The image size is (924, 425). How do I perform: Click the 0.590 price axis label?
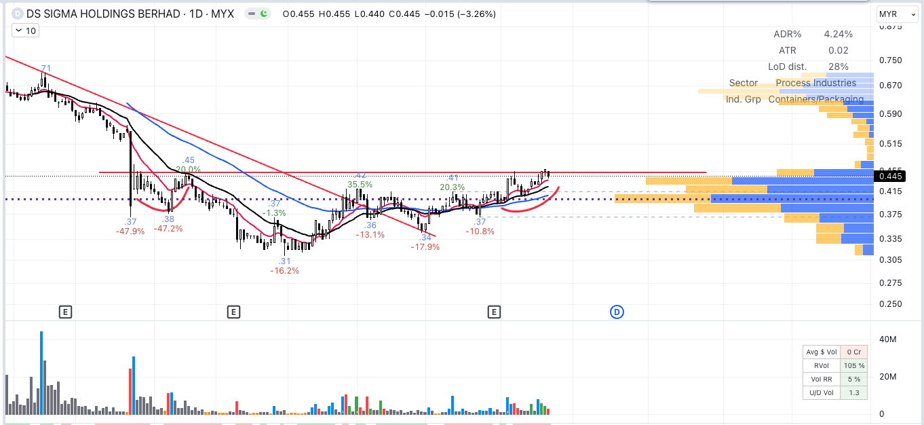(891, 114)
